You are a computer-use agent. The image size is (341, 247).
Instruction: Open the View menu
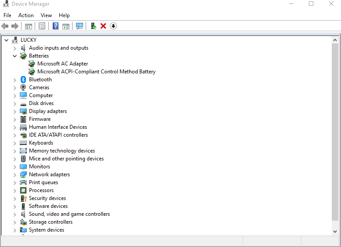[x=46, y=15]
